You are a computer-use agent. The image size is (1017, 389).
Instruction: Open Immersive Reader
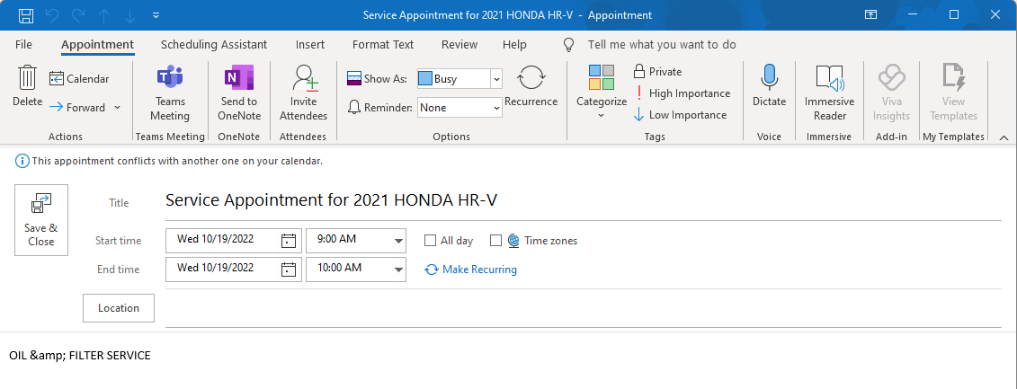pos(830,93)
